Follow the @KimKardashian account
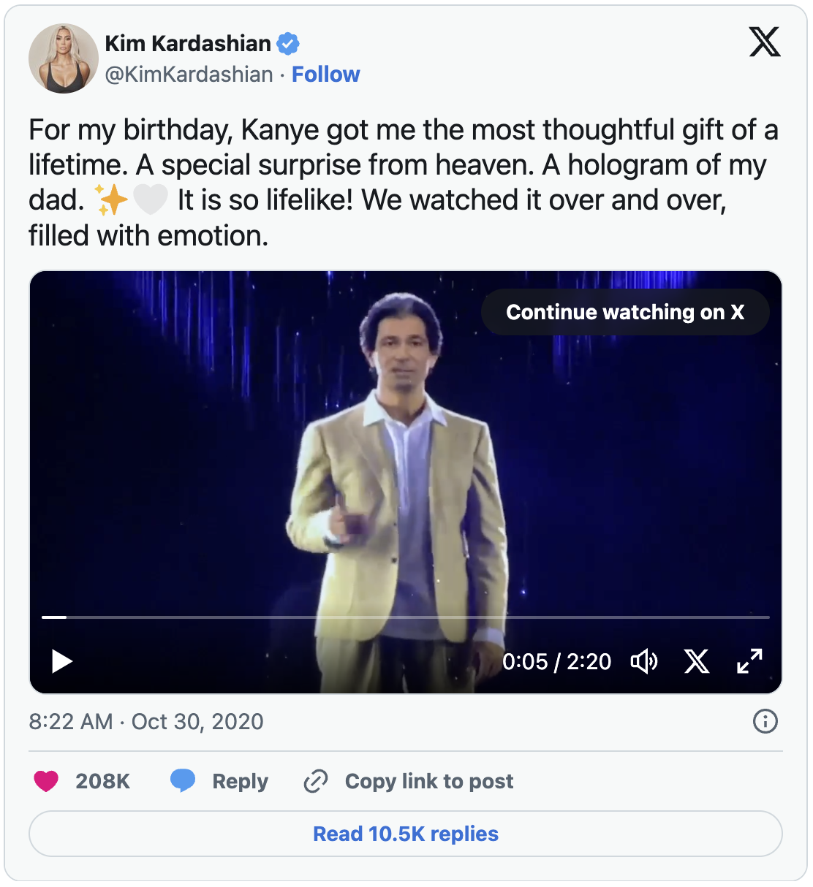 pyautogui.click(x=325, y=75)
